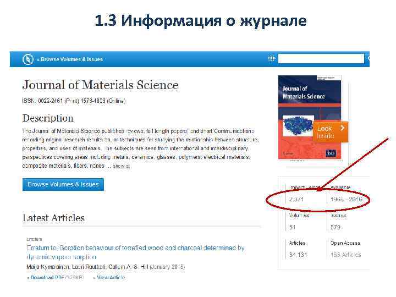Click the Articles label in stats panel
The height and width of the screenshot is (297, 396).
(x=297, y=243)
